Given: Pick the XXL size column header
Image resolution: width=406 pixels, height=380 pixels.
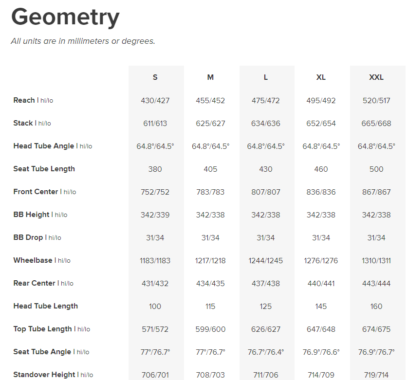Looking at the screenshot, I should click(x=376, y=77).
